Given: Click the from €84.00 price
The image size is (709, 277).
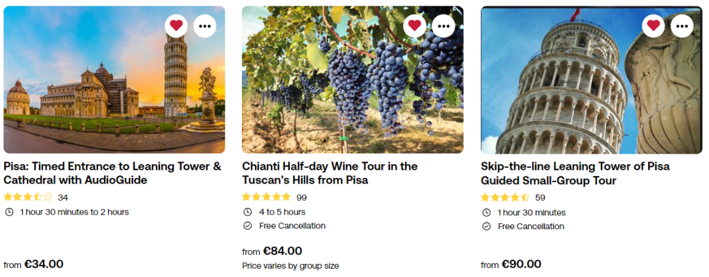Looking at the screenshot, I should (x=272, y=251).
